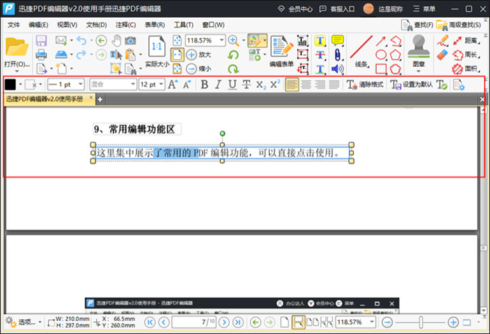The height and width of the screenshot is (334, 490).
Task: Select the arrow drawing tool
Action: click(x=381, y=41)
